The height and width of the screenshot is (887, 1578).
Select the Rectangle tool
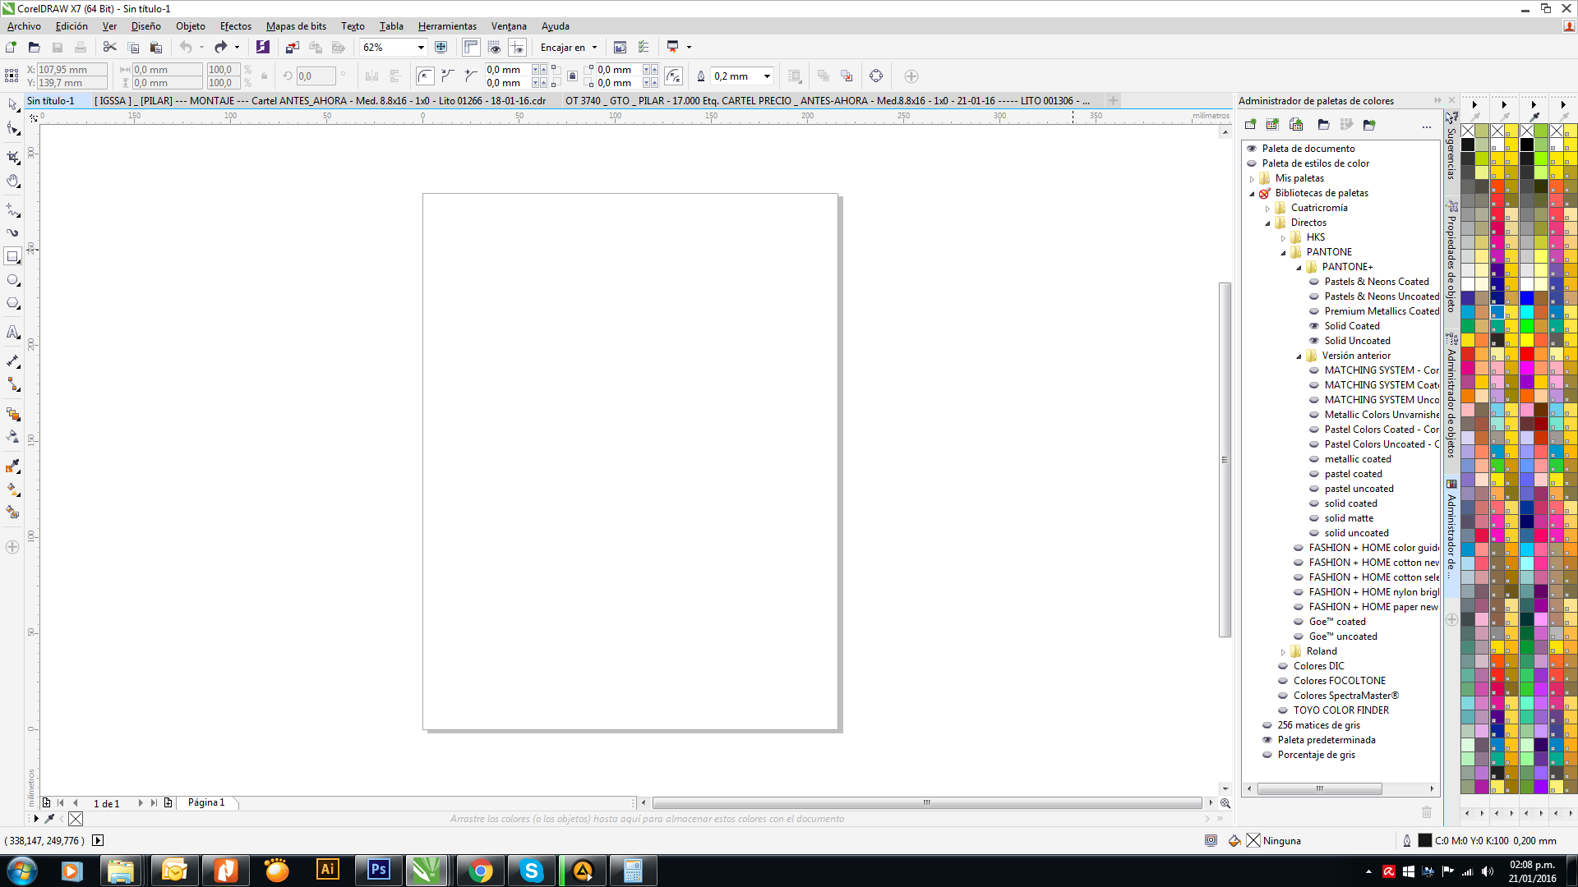[x=12, y=256]
